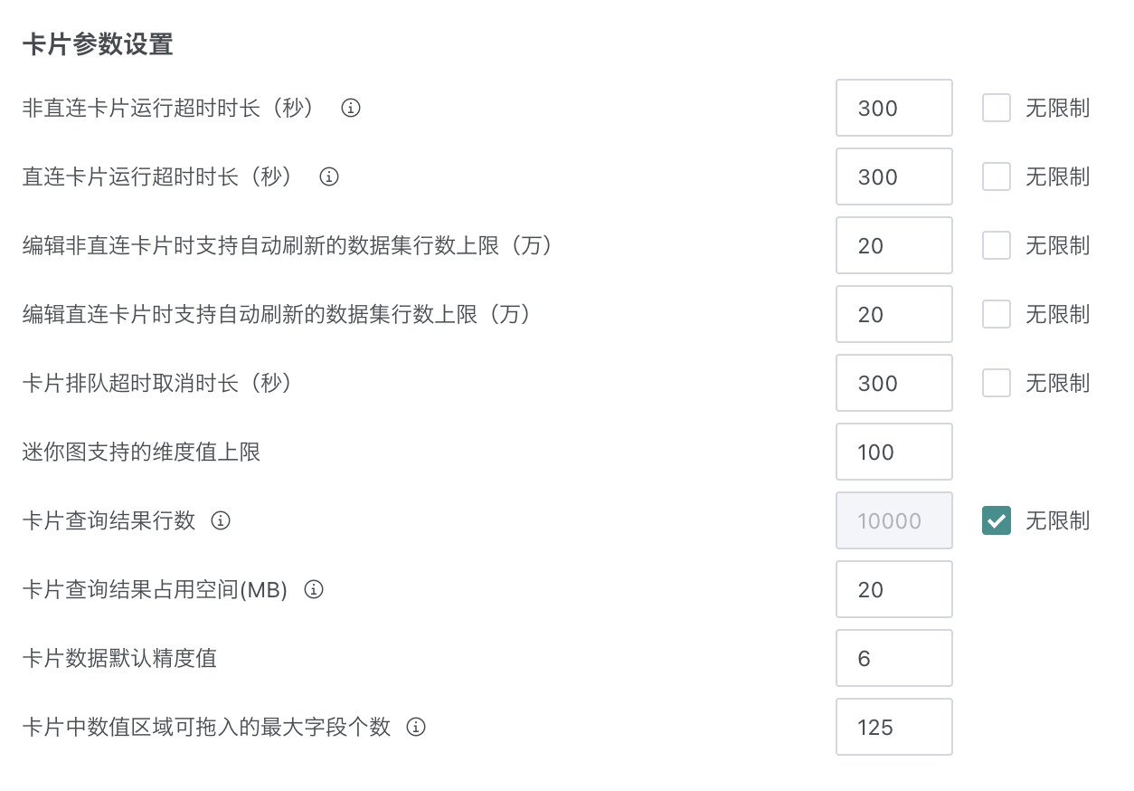Focus the 卡片中数值区域 max field count input
This screenshot has height=791, width=1134.
[893, 728]
